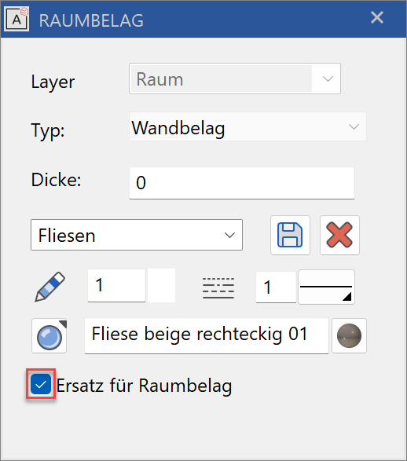Open the Typ Wandbelag dropdown
This screenshot has height=461, width=407.
[247, 126]
